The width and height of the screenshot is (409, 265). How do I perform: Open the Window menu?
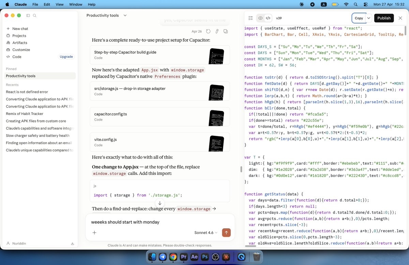(76, 4)
